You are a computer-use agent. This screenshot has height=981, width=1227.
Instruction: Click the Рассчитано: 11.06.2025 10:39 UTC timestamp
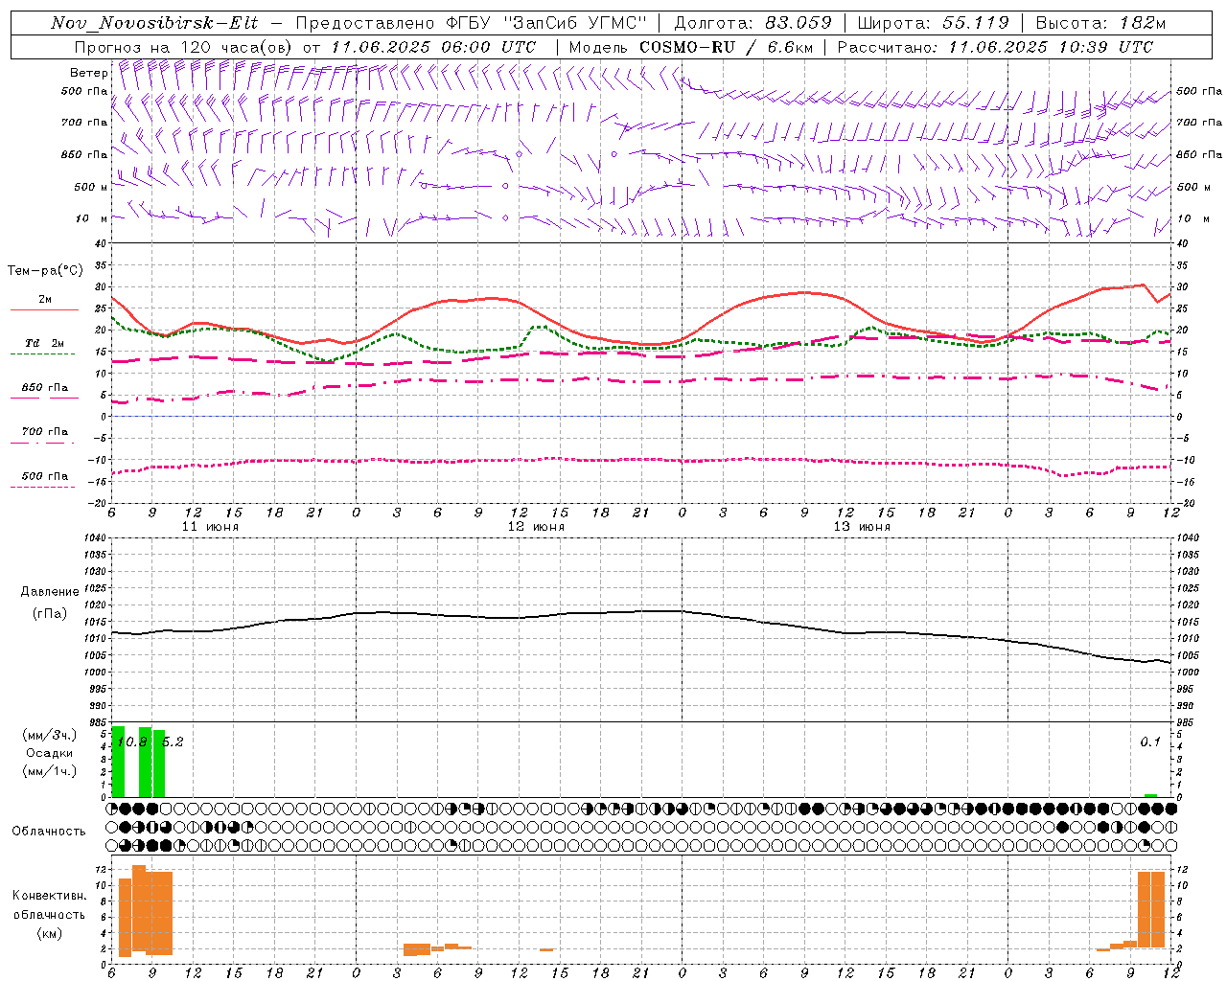995,47
